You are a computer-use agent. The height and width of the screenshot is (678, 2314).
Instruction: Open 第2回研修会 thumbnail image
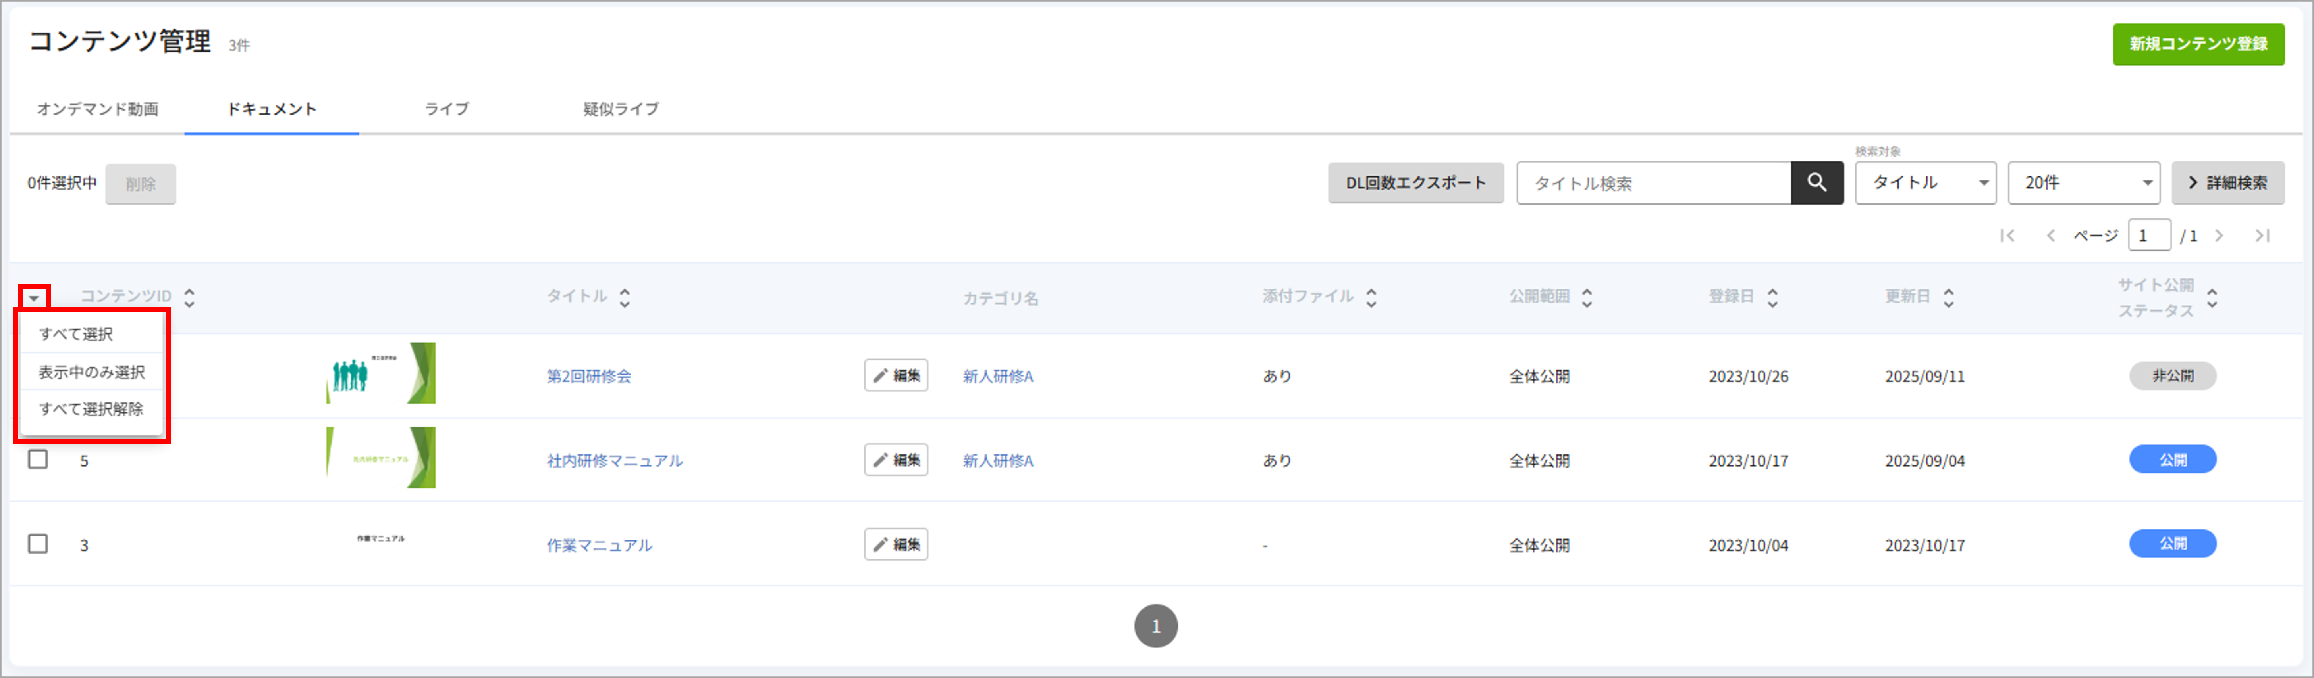pyautogui.click(x=381, y=373)
